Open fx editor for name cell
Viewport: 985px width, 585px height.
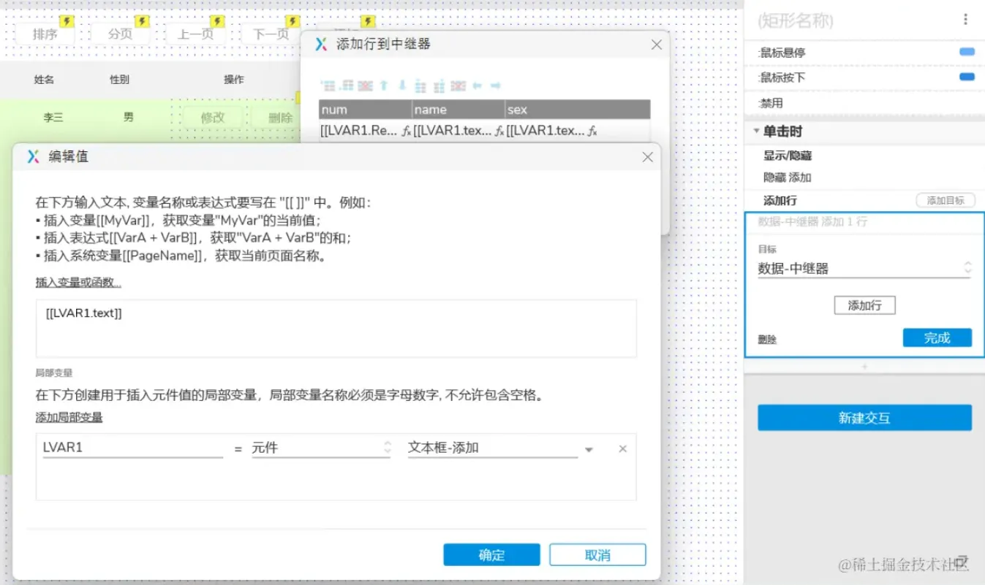click(x=499, y=131)
